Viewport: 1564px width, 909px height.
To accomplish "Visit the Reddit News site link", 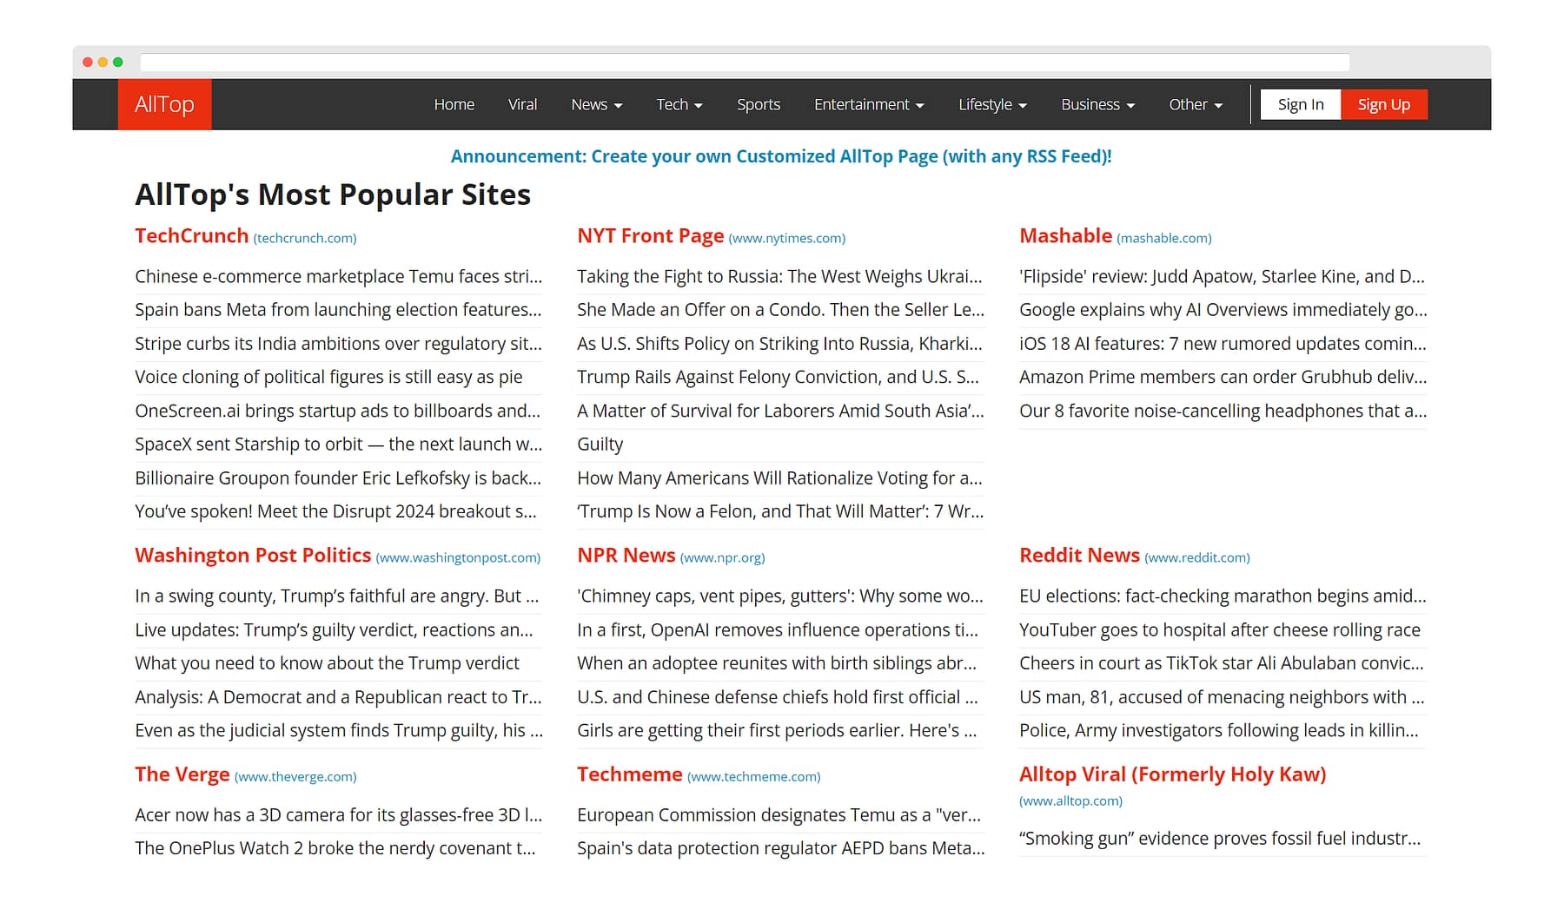I will point(1079,555).
